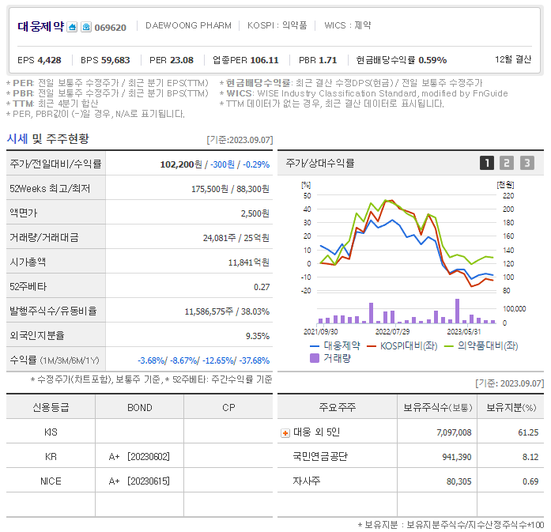Viewport: 551px width, 532px height.
Task: Click the 주요주주 column header
Action: 338,407
